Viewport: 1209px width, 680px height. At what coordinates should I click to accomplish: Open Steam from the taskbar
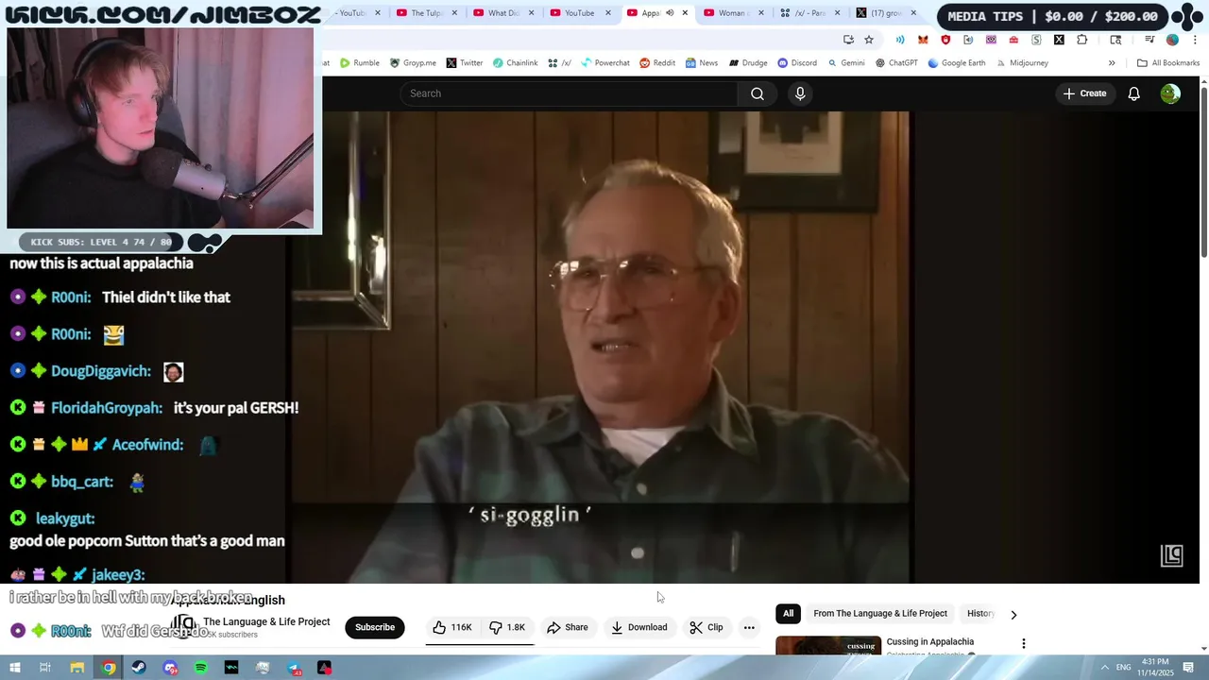coord(139,668)
